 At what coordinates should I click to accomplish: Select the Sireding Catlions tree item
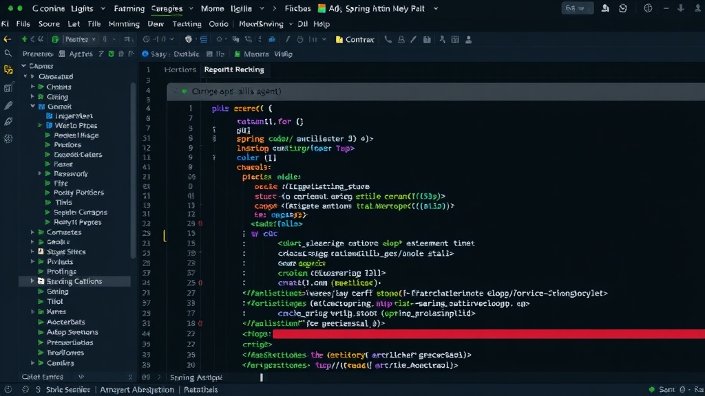(74, 281)
